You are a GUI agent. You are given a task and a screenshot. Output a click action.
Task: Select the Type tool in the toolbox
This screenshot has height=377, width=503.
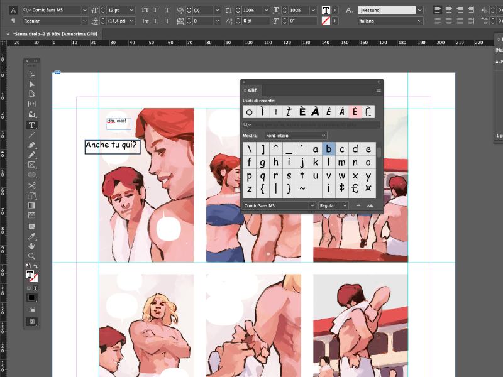[31, 125]
